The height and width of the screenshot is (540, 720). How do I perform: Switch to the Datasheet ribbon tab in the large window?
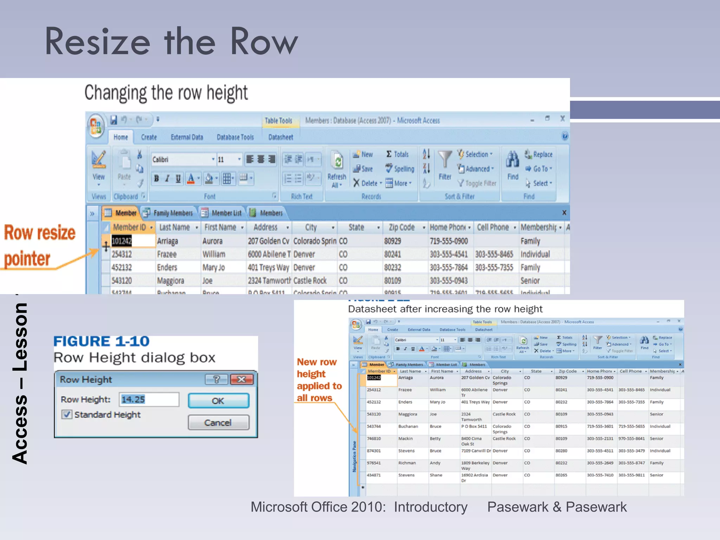pos(280,137)
